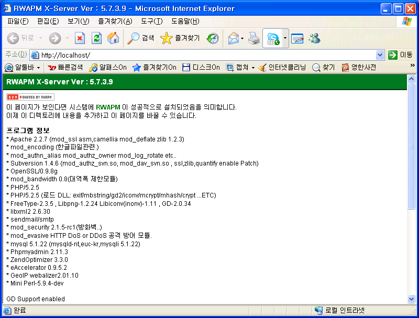Click the vertical scrollbar up arrow
Viewport: 419px width, 318px height.
point(411,79)
